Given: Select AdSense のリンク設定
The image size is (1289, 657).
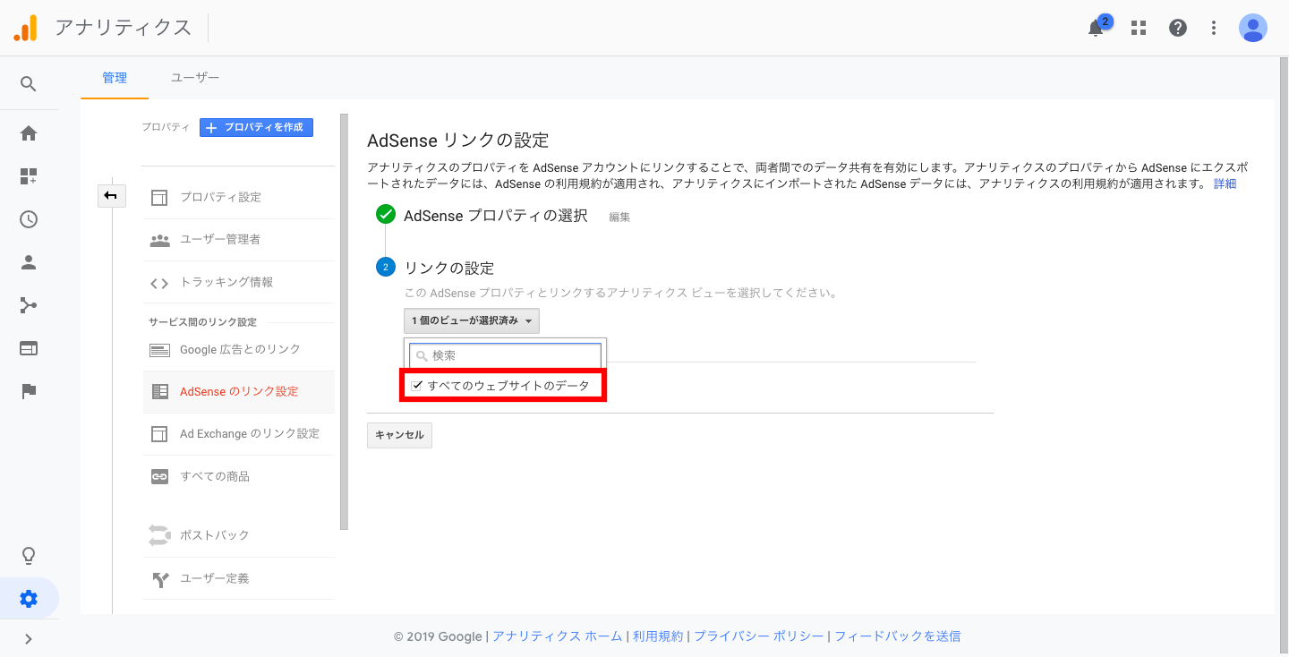Looking at the screenshot, I should 239,391.
